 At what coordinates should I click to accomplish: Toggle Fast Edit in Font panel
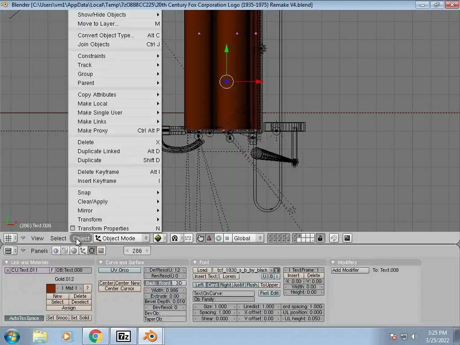click(x=270, y=293)
